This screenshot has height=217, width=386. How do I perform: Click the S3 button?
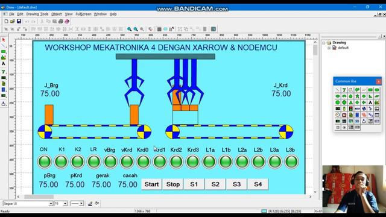(x=236, y=184)
